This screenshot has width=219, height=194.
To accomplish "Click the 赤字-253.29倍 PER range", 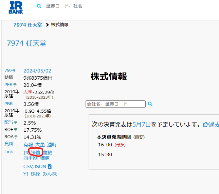I will (39, 92).
